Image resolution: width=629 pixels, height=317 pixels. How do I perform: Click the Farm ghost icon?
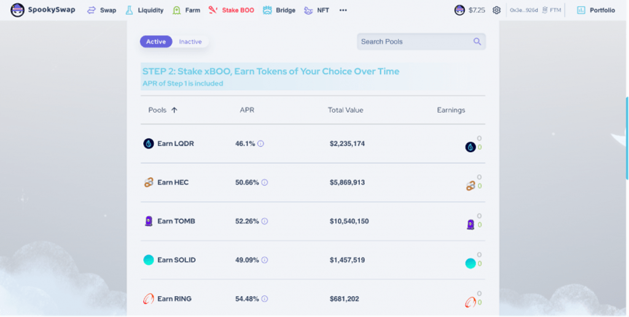[x=176, y=10]
